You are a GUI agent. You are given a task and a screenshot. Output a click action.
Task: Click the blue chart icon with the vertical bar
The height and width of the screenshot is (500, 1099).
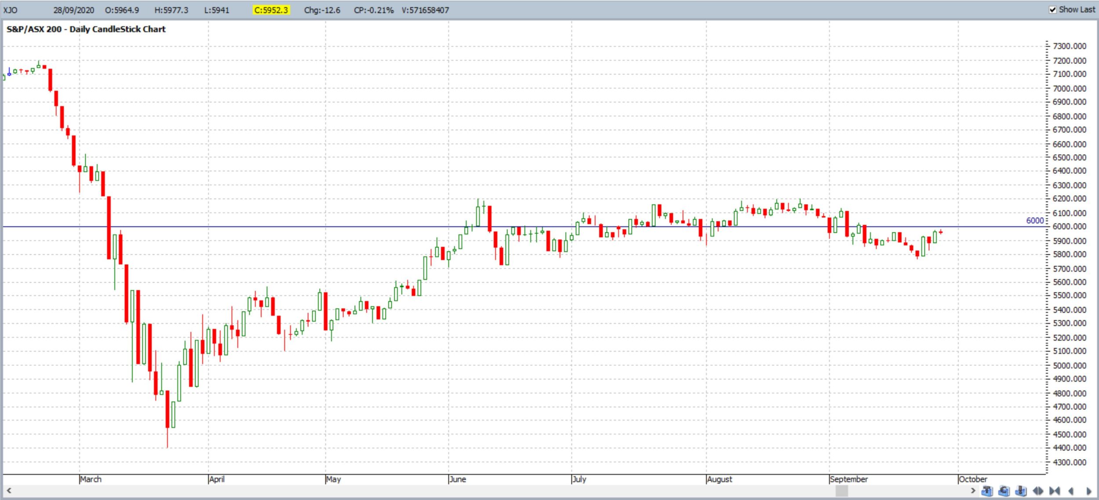click(1021, 491)
